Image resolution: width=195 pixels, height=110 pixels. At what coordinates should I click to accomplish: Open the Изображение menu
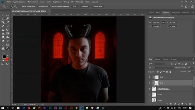coord(33,2)
